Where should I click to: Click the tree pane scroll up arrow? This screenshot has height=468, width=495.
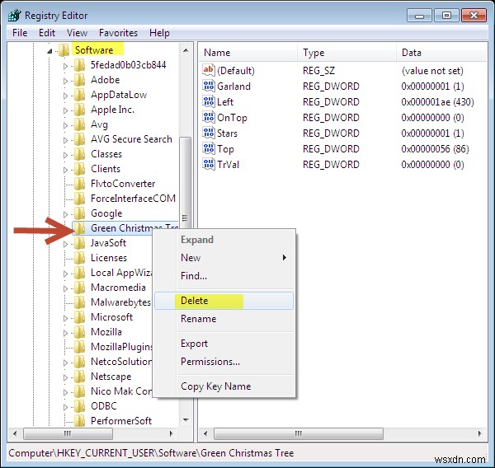(186, 50)
